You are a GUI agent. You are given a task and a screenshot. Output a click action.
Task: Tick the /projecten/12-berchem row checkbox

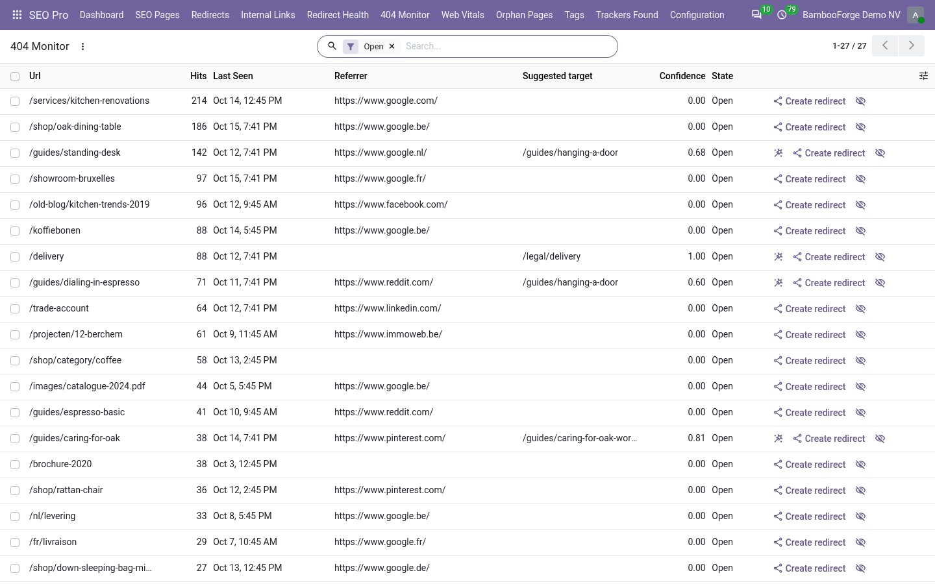15,335
